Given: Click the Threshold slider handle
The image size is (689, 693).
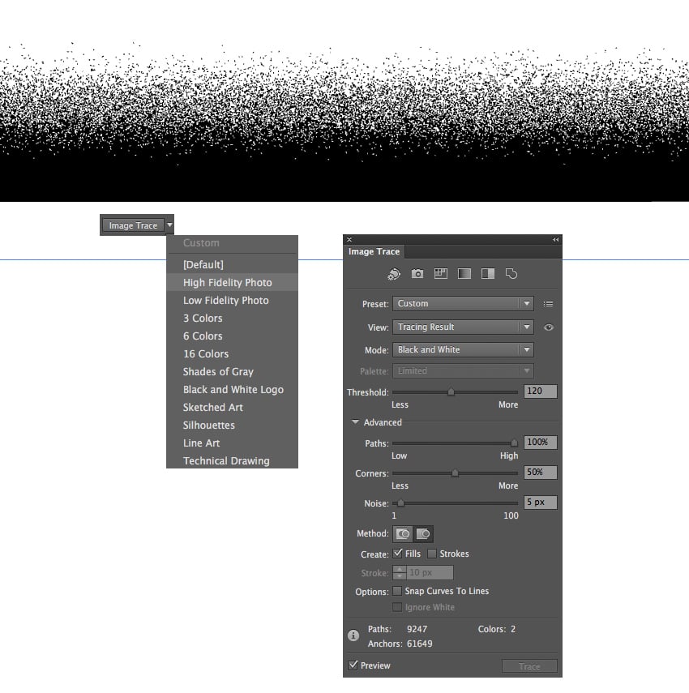Looking at the screenshot, I should [451, 391].
